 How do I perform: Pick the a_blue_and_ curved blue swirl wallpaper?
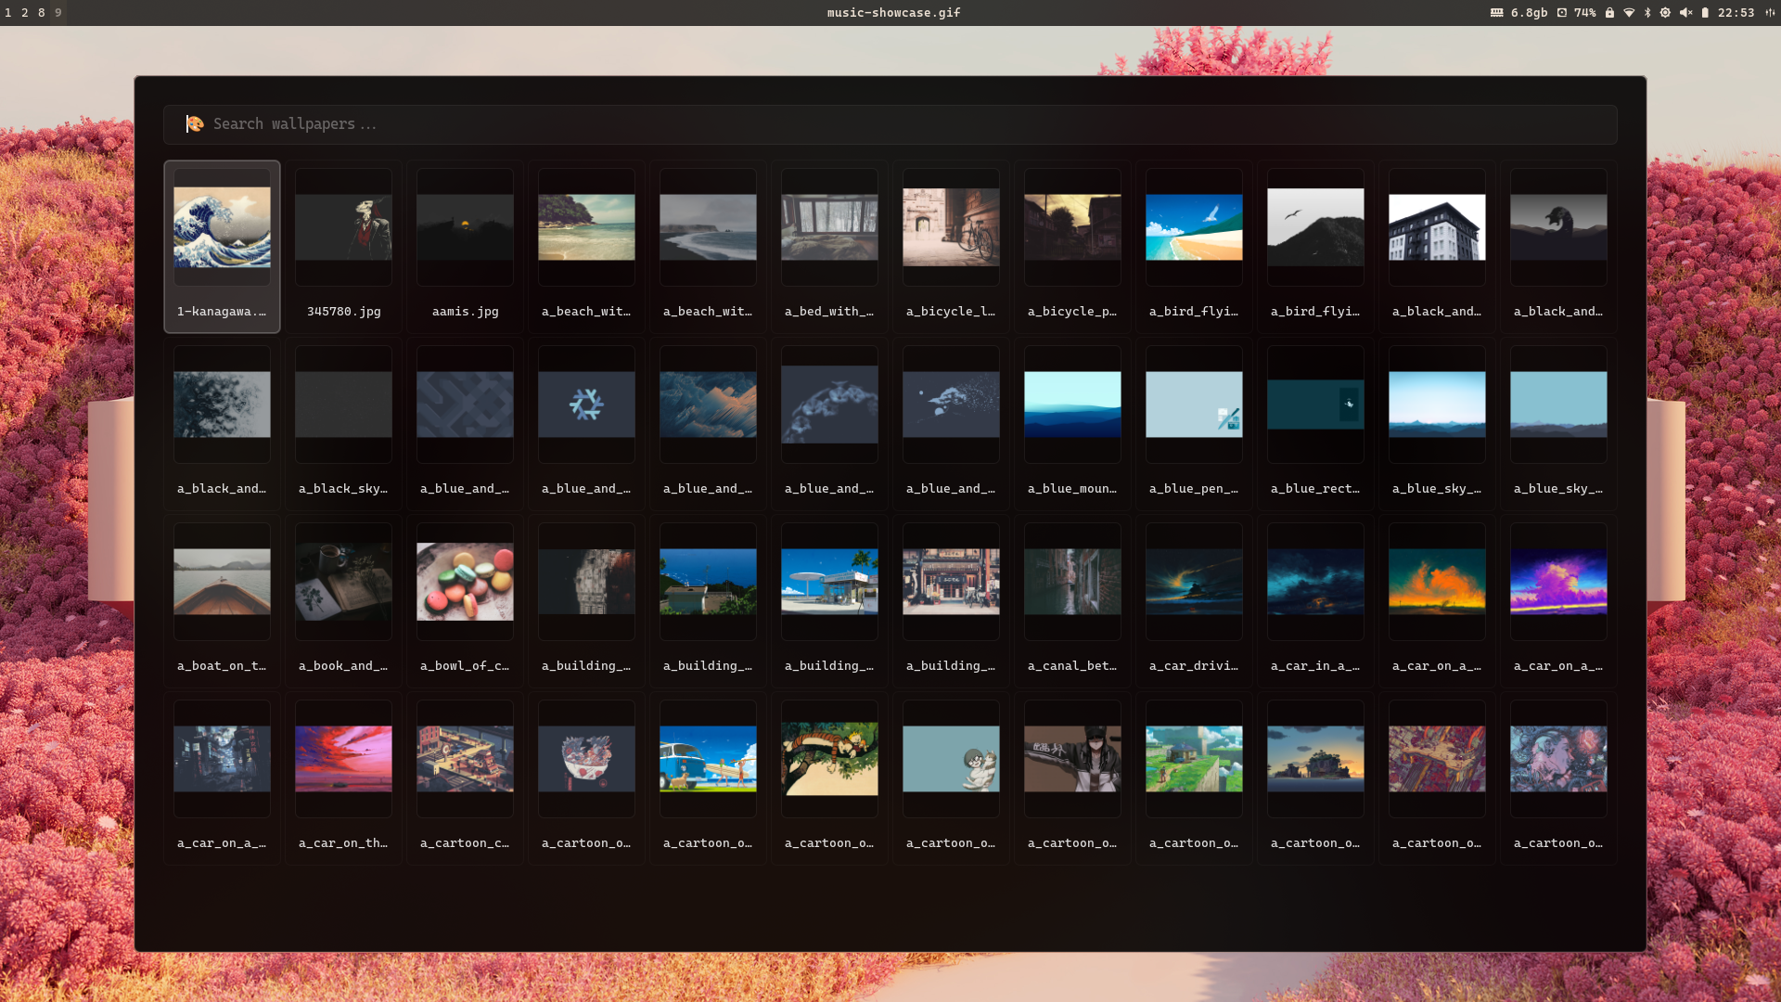coord(829,424)
